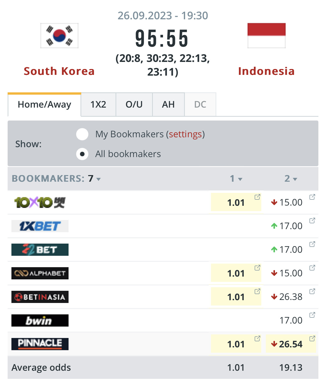Click the 1xBet bookmaker logo
Viewport: 326px width, 390px height.
40,226
